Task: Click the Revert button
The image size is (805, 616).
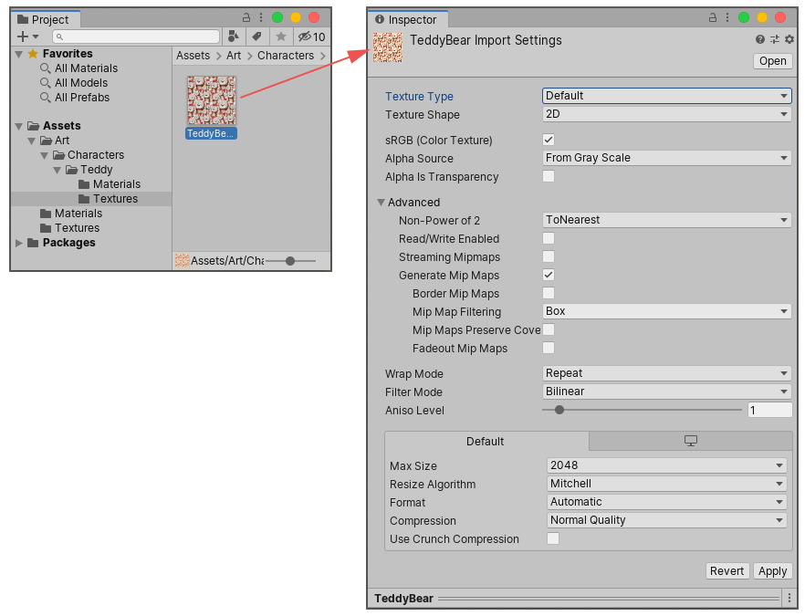Action: pos(727,570)
